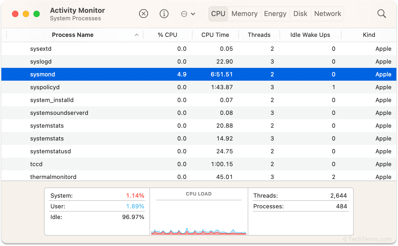Click the 45.01 CPU time of thermalmonitord
The image size is (398, 246).
224,177
